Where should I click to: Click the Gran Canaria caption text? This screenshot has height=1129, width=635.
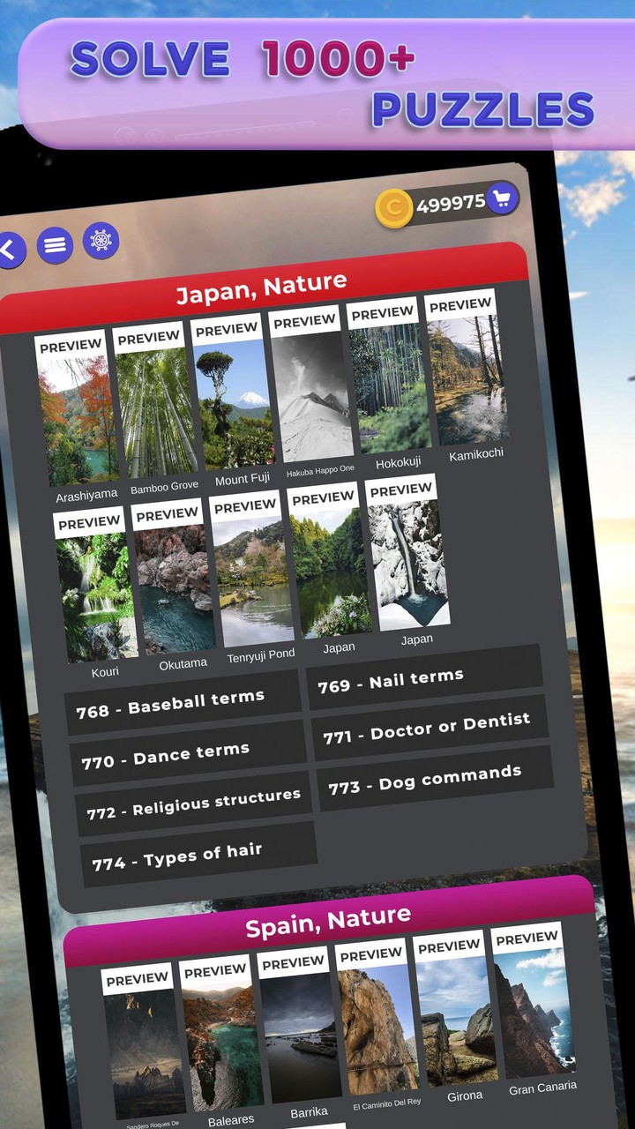click(x=543, y=1088)
